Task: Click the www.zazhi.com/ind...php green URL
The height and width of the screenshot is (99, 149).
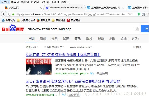Action: click(70, 74)
